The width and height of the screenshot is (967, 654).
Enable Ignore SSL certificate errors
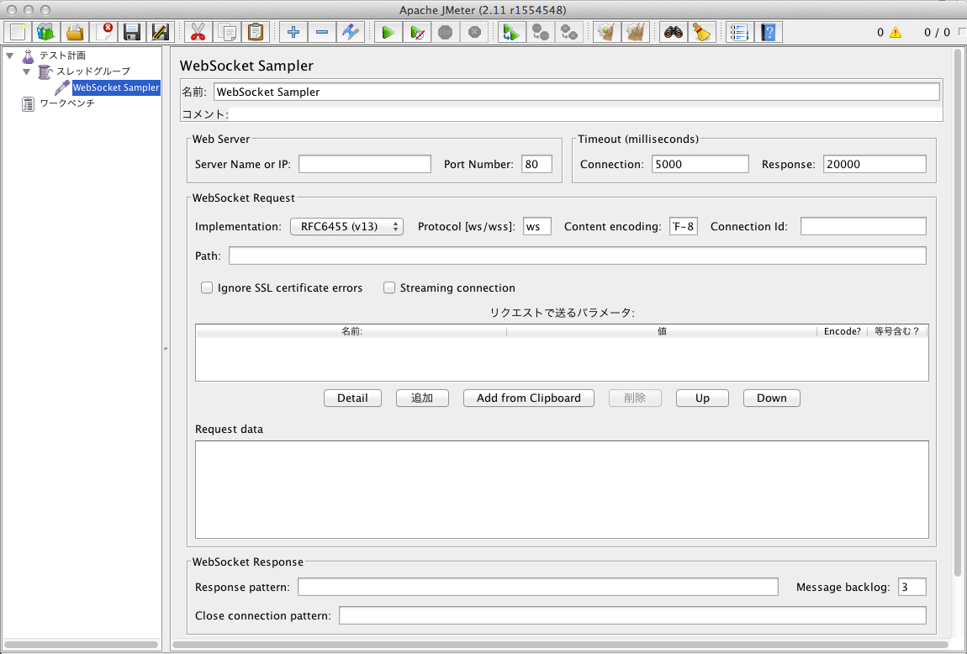[x=207, y=287]
